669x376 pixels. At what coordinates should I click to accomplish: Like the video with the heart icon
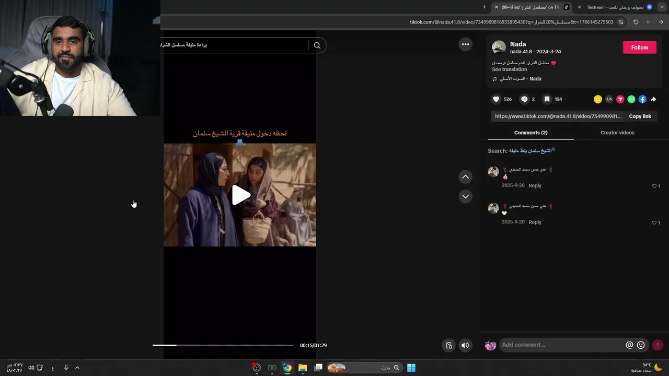tap(496, 99)
